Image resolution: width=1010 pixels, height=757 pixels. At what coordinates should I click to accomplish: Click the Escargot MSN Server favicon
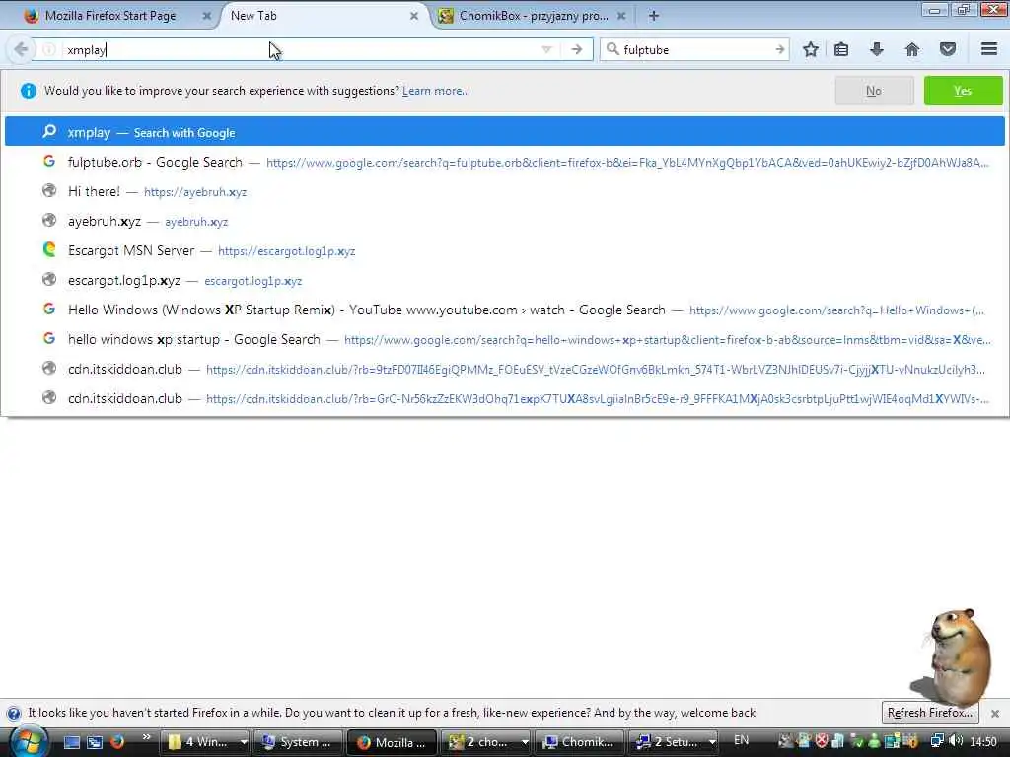49,249
